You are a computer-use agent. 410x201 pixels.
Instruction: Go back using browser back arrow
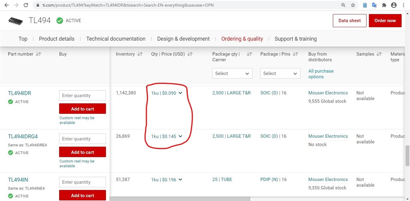pyautogui.click(x=6, y=5)
